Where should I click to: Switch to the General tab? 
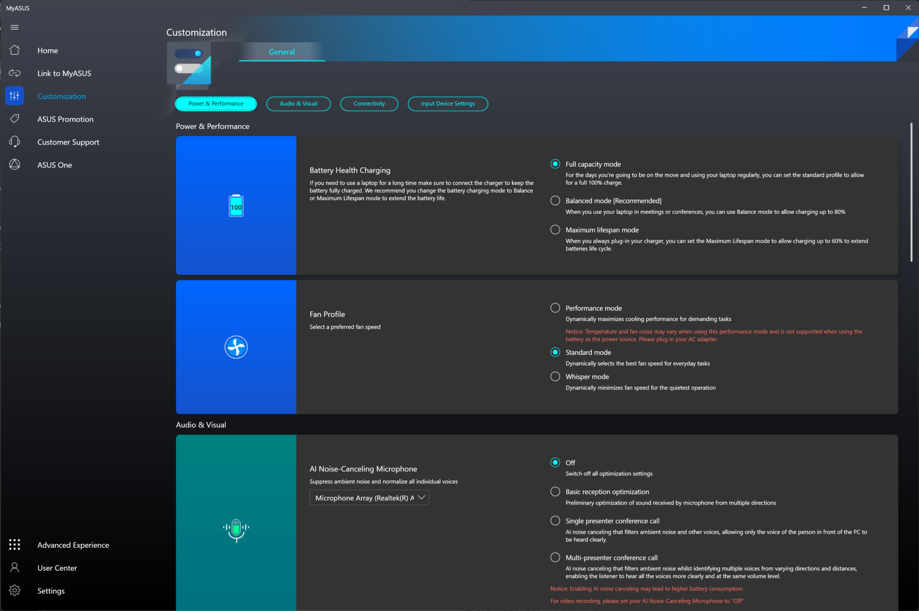point(282,52)
